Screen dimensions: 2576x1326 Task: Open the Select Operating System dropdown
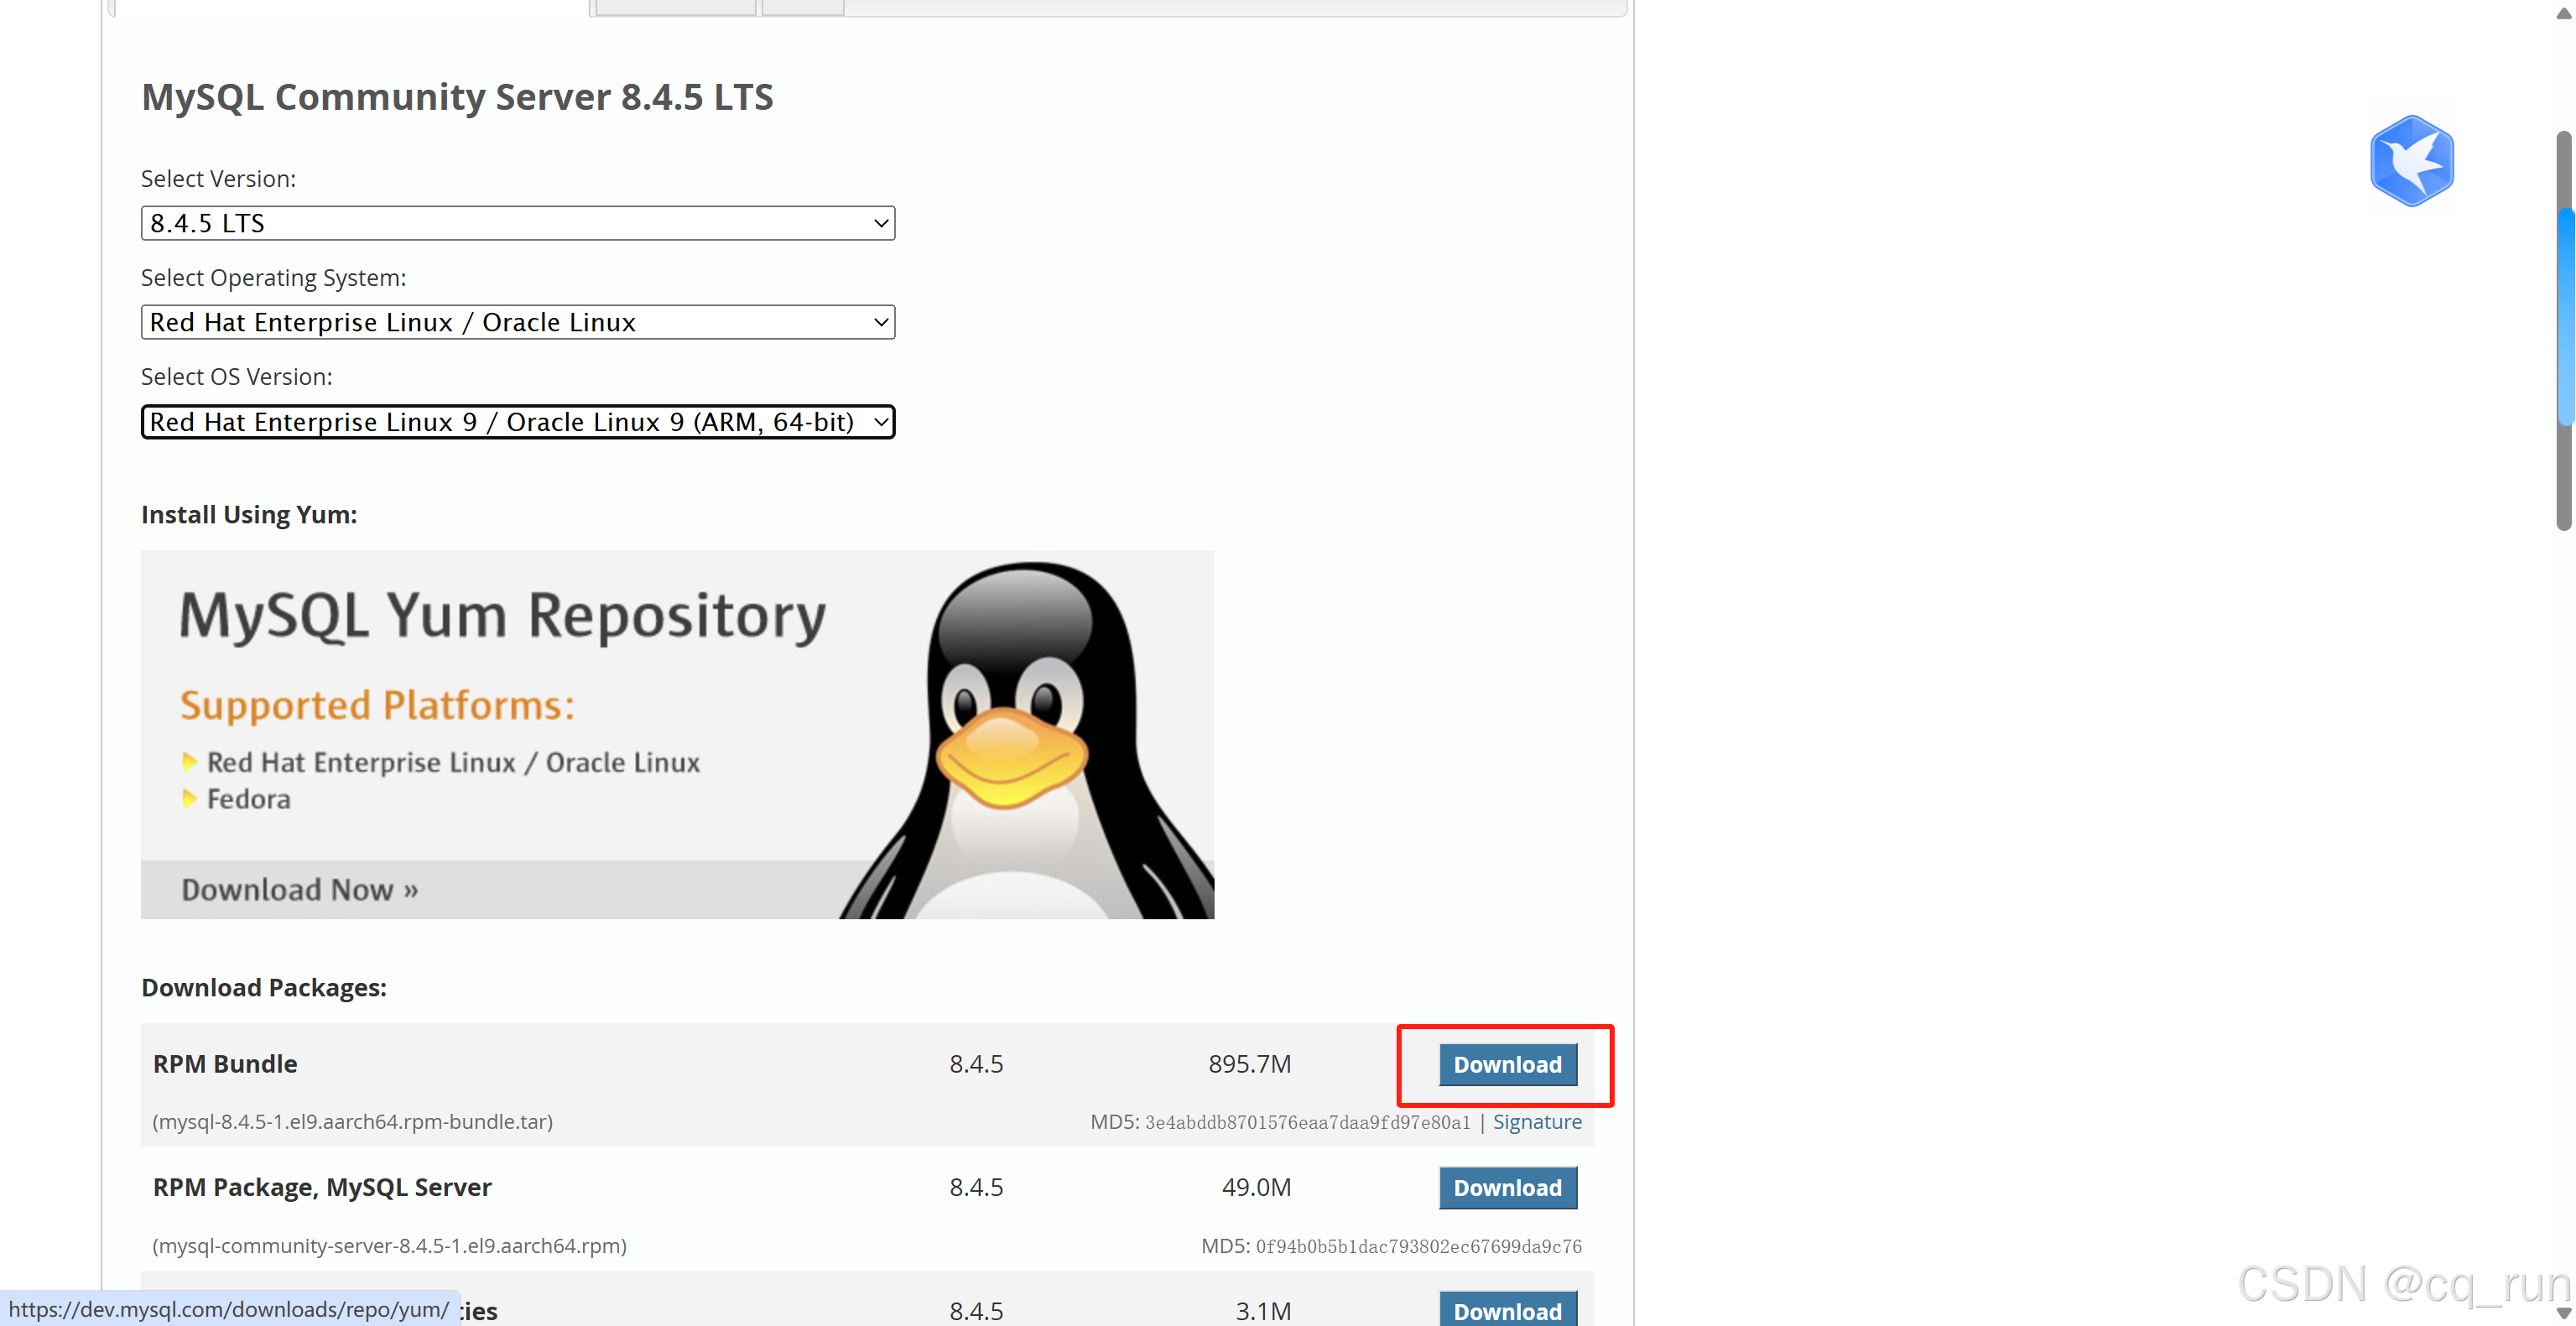pos(518,322)
